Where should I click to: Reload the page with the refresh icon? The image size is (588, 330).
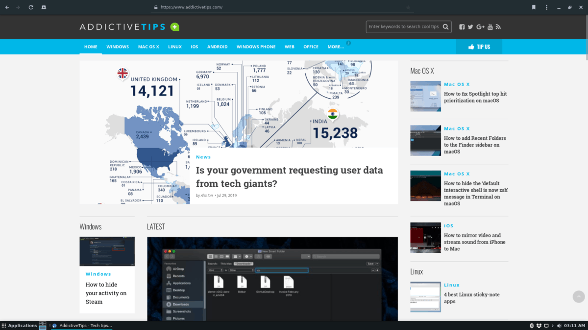point(31,7)
